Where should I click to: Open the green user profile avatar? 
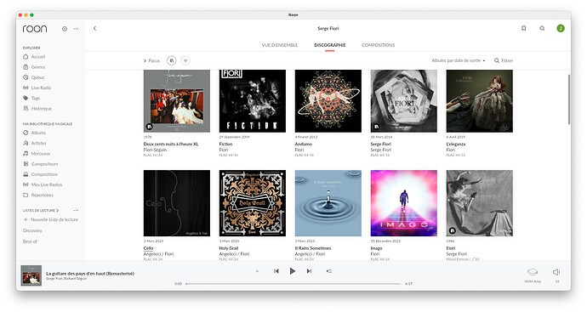561,28
